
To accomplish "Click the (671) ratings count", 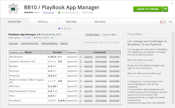I will pyautogui.click(x=37, y=12).
